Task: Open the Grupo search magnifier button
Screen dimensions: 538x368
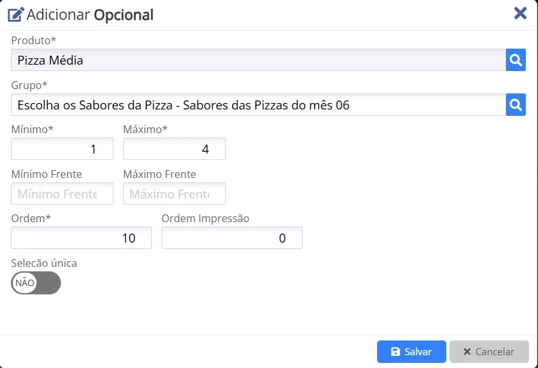Action: [516, 104]
